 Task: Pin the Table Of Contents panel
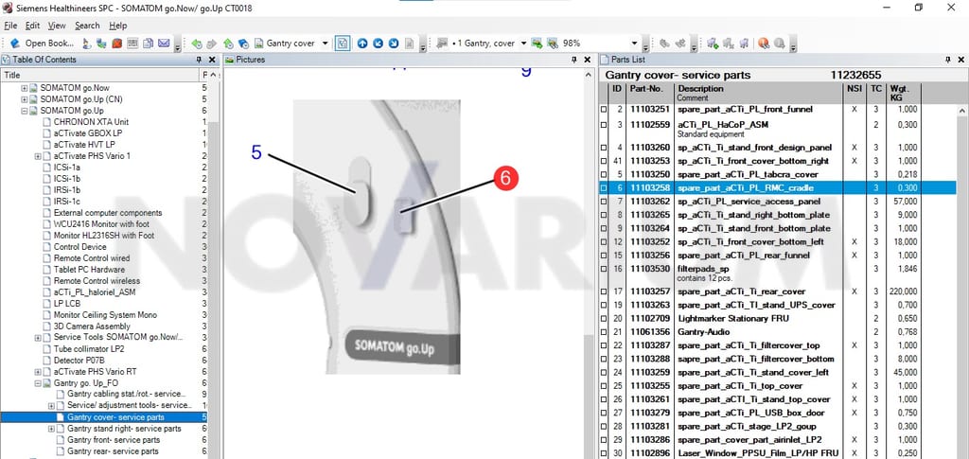click(199, 60)
